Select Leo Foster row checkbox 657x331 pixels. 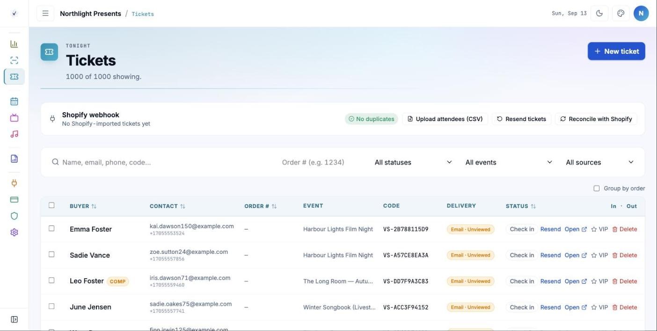click(x=51, y=280)
